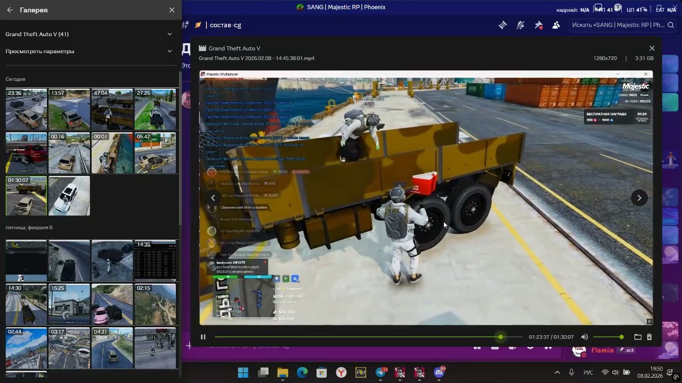Viewport: 682px width, 383px height.
Task: Open the 47:04 video thumbnail
Action: click(112, 110)
